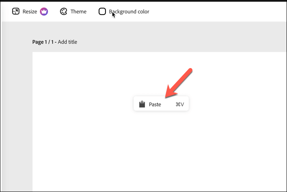Click the Resize icon in toolbar

pos(16,11)
